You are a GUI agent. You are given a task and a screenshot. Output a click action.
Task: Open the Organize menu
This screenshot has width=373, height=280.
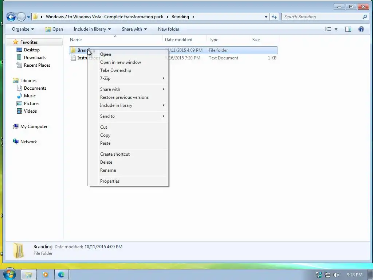[x=23, y=29]
